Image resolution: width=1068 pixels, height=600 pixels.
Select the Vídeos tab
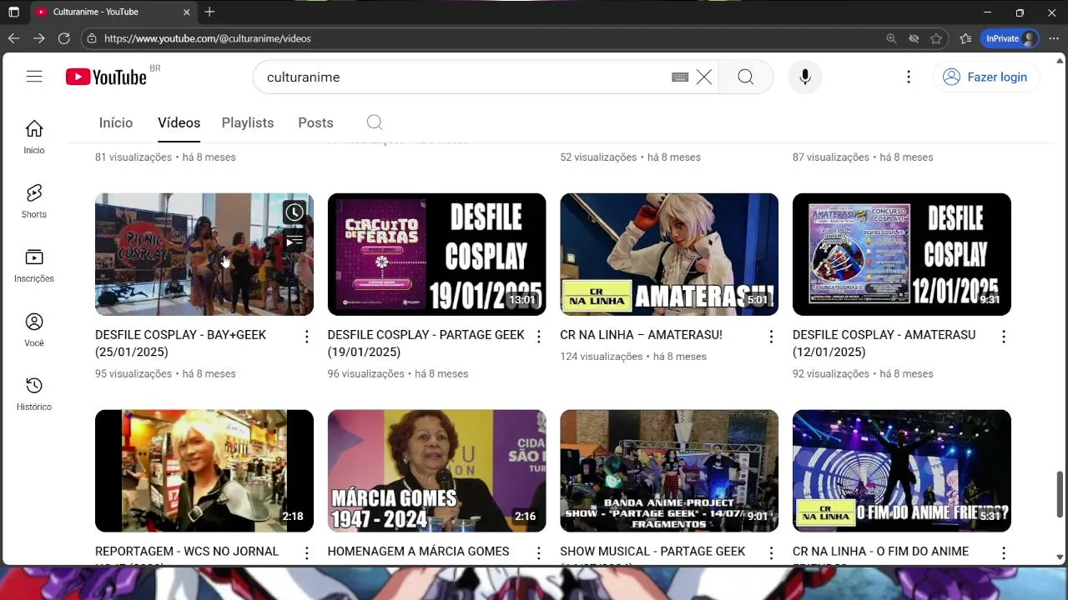[x=179, y=122]
